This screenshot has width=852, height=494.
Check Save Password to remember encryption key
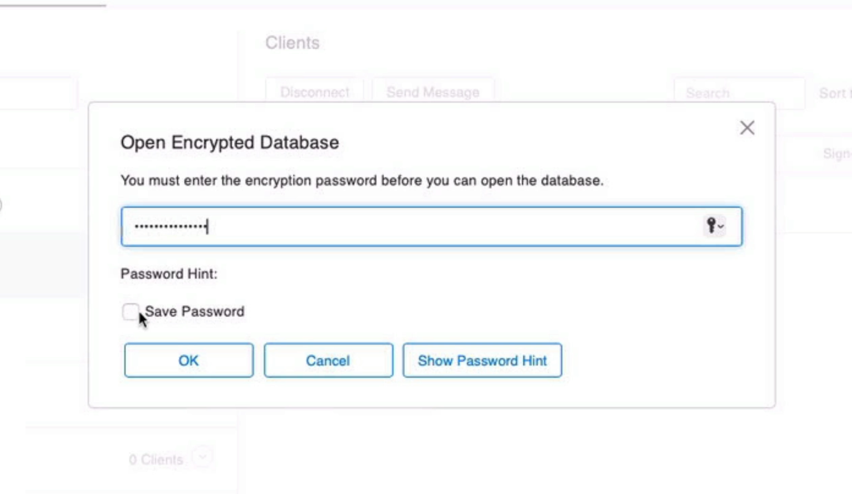[131, 312]
